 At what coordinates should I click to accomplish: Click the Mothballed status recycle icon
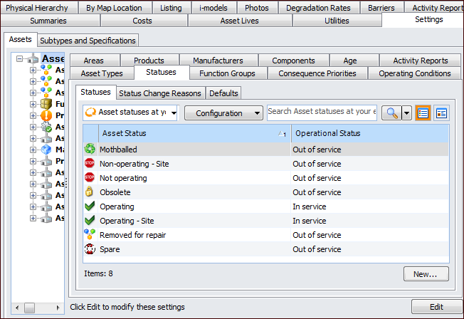(90, 150)
